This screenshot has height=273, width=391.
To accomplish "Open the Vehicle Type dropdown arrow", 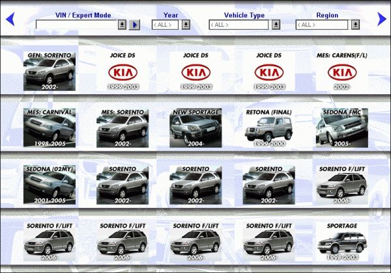I will [276, 25].
